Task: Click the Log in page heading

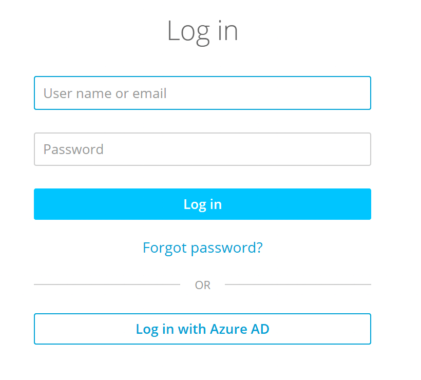Action: point(202,30)
